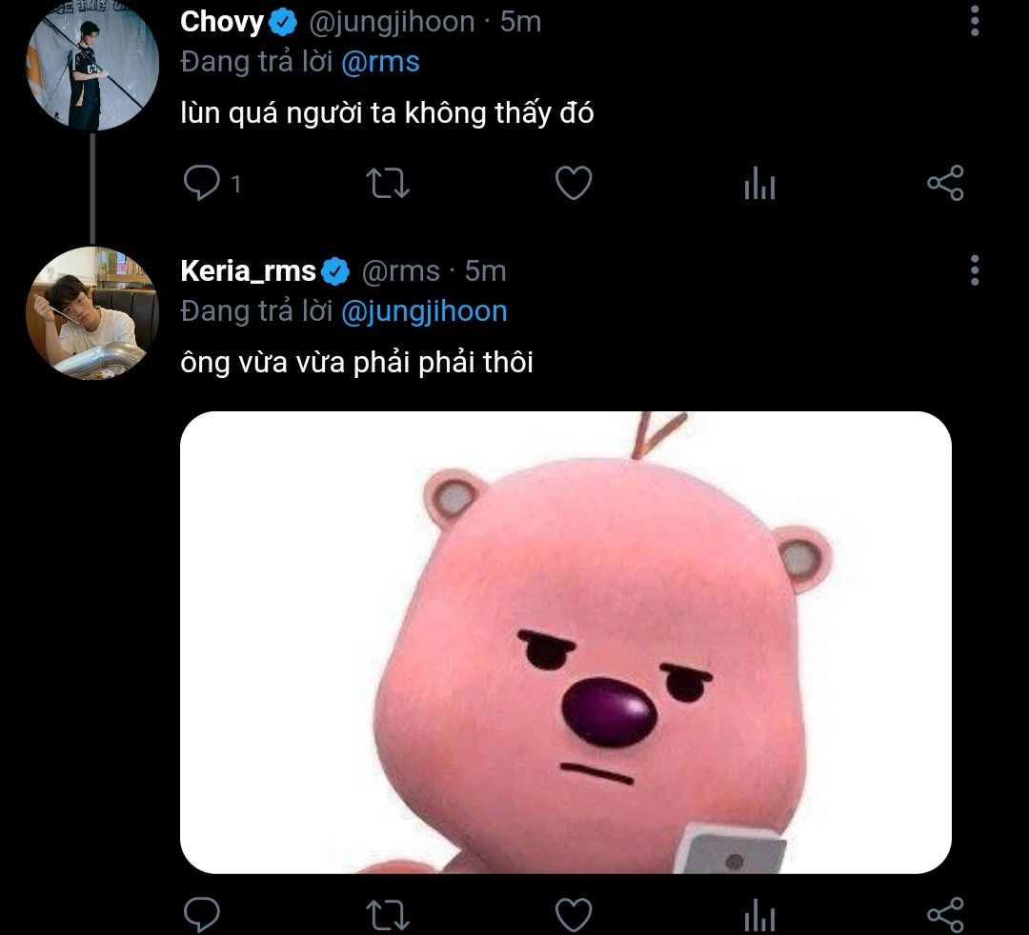Open more options menu on Keria_rms's tweet

tap(975, 270)
